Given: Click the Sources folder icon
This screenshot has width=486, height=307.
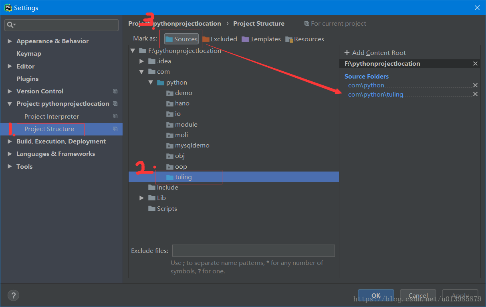Looking at the screenshot, I should point(169,39).
